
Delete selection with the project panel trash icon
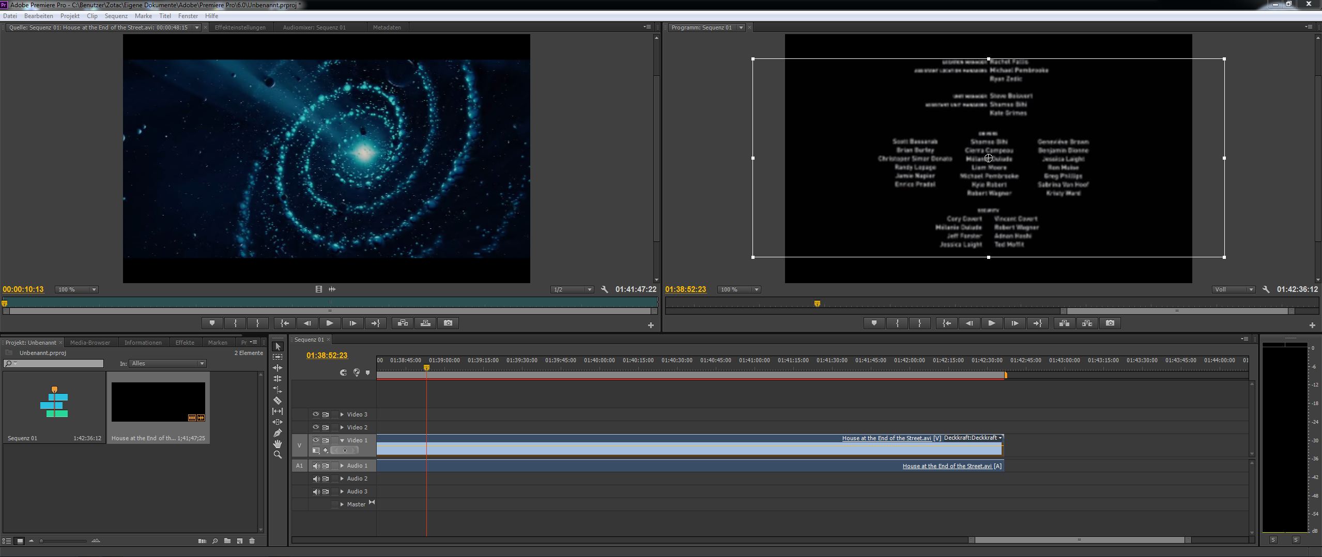click(252, 541)
